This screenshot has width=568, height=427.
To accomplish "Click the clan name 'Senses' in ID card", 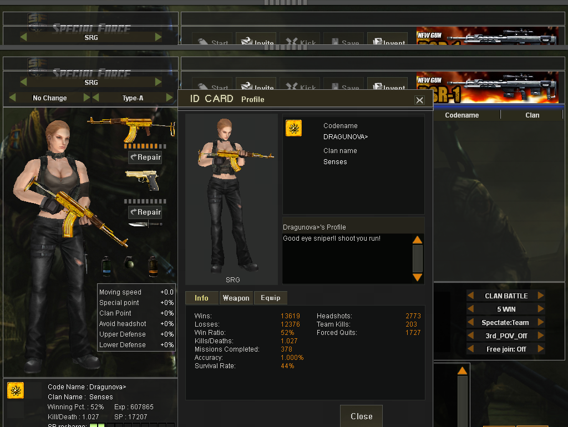I will (335, 162).
